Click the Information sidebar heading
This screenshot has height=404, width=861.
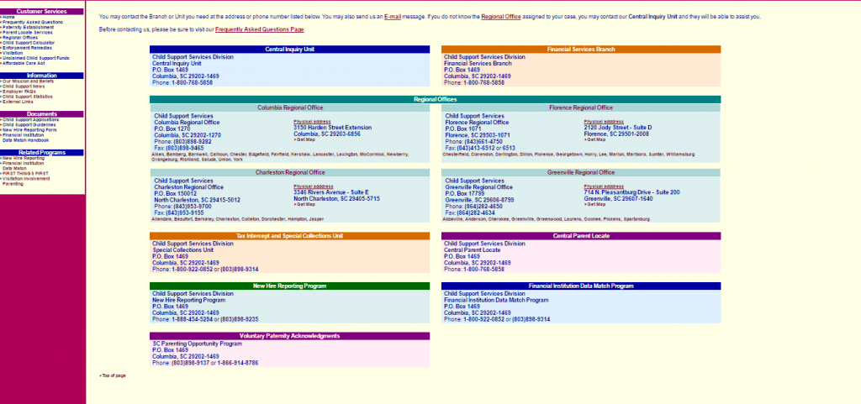[42, 76]
